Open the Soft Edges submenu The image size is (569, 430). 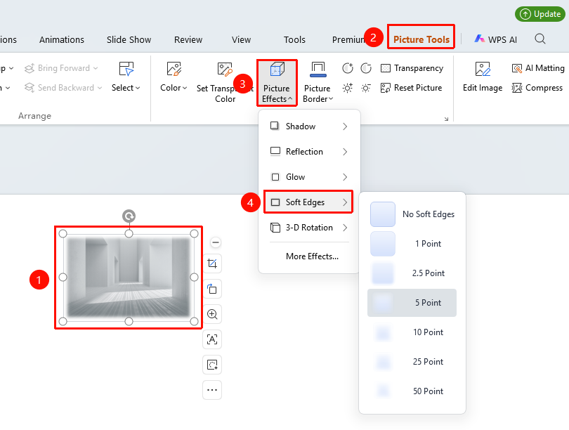point(308,202)
